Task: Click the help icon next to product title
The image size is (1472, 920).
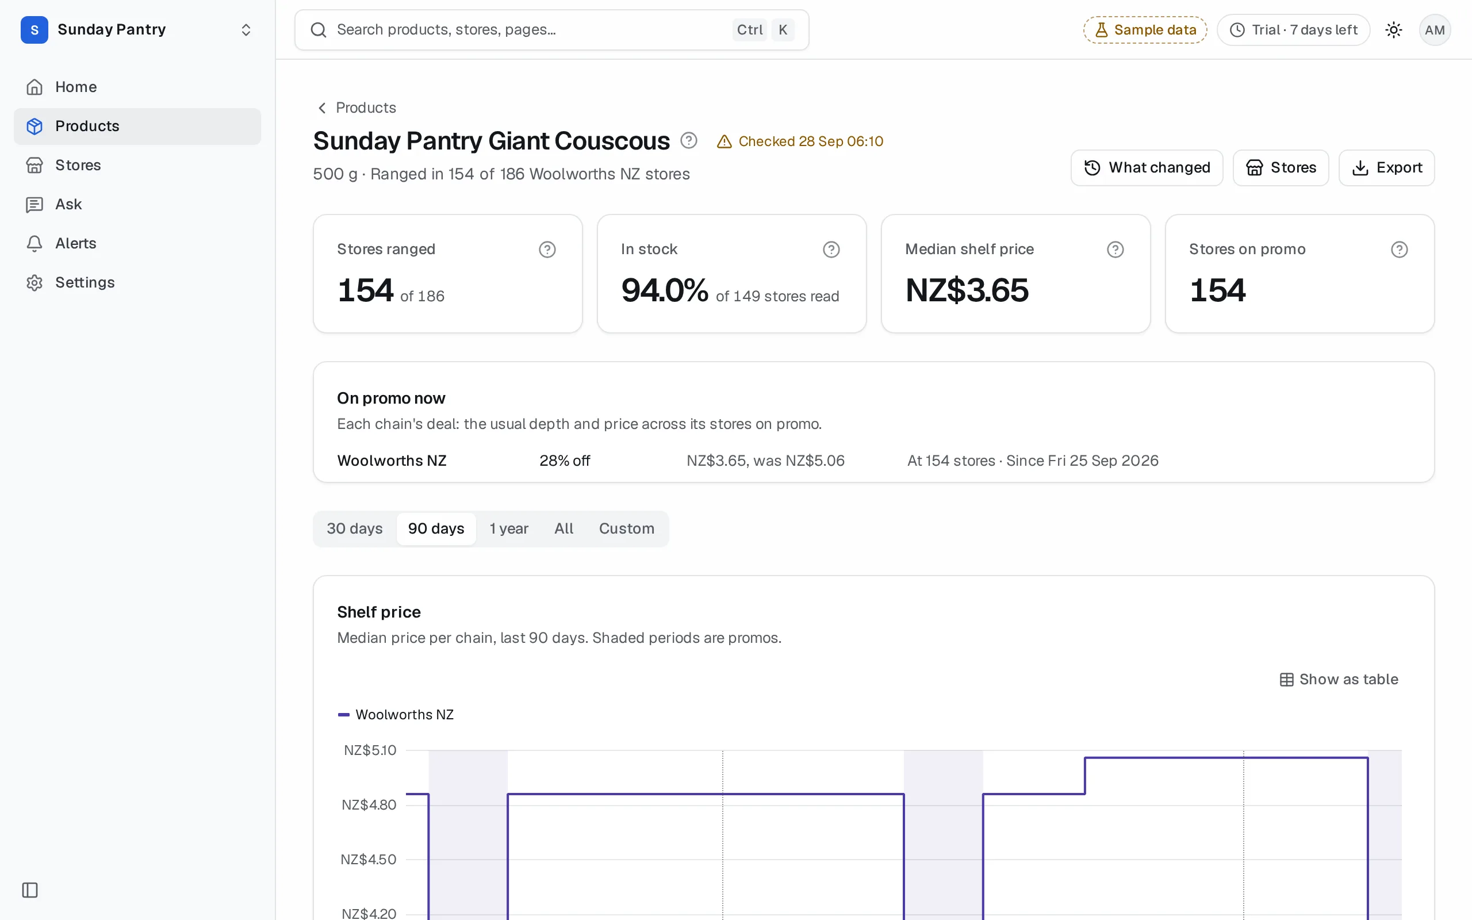Action: point(688,140)
